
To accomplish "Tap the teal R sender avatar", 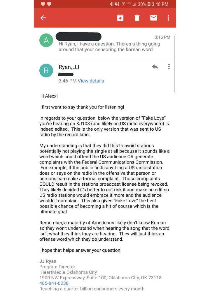I will [46, 70].
